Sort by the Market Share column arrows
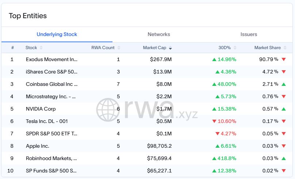 [x=285, y=48]
